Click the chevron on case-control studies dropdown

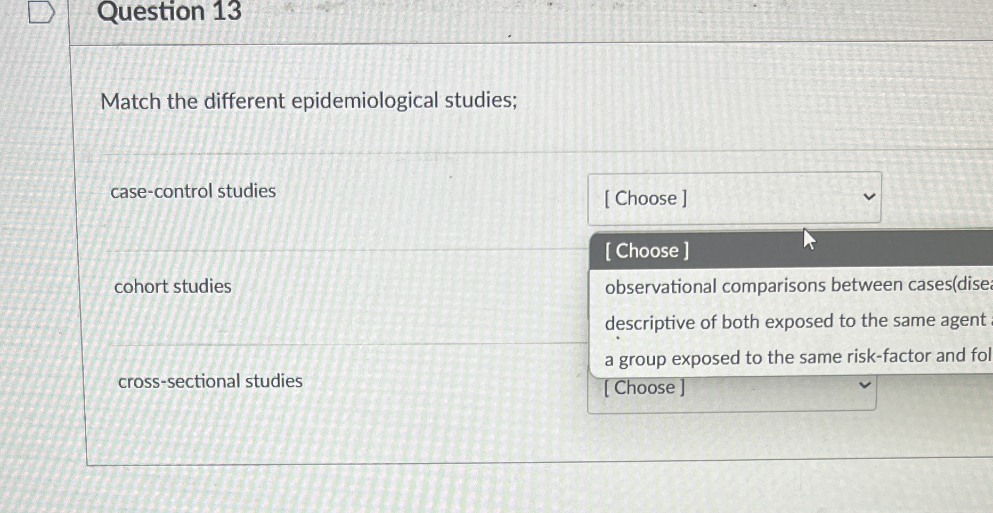869,197
